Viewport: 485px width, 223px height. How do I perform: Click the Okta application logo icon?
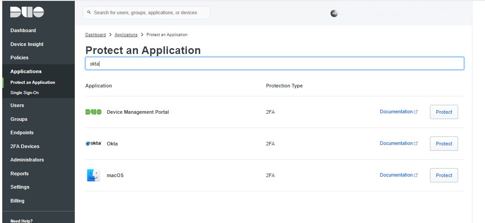tap(94, 144)
